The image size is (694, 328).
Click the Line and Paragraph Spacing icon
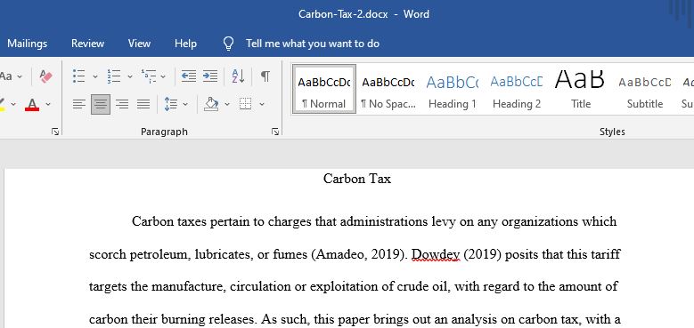click(171, 104)
